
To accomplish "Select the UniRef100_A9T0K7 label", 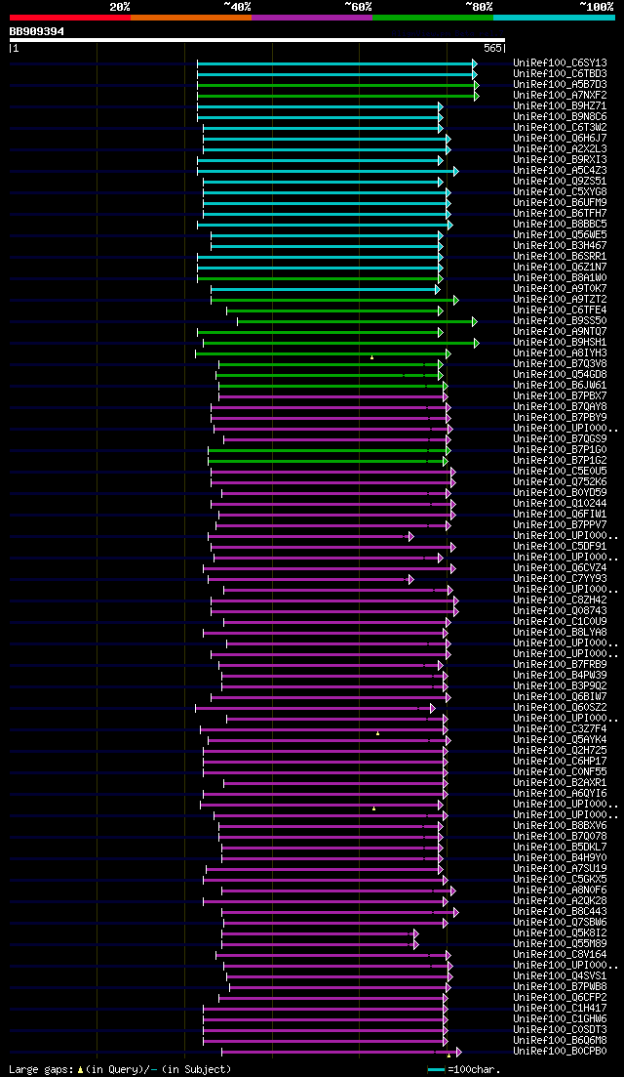I will point(560,288).
